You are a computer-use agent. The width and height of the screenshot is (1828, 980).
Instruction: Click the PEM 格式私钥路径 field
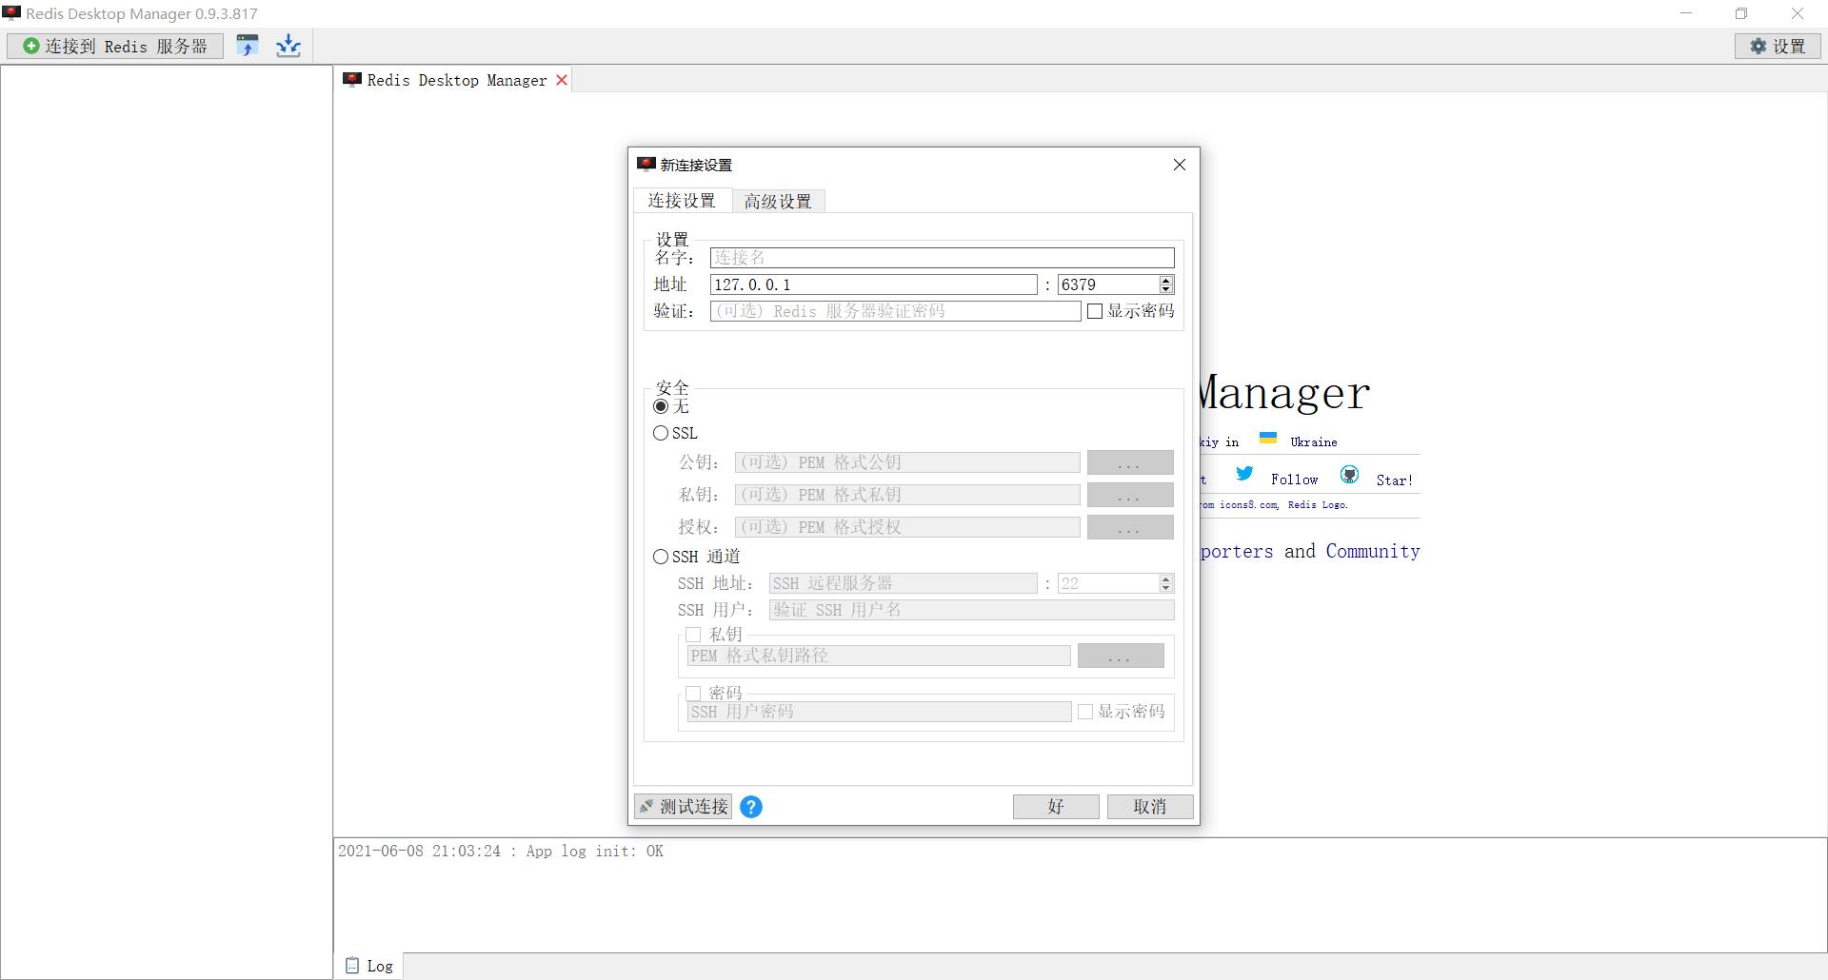[879, 656]
